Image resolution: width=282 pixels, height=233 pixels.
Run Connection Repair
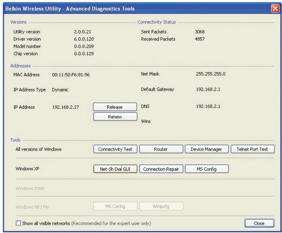[161, 169]
